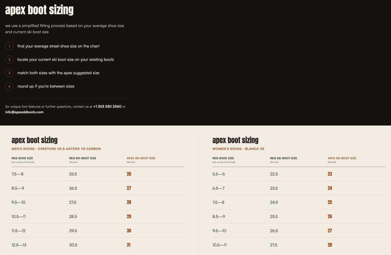Click women's apex size '26'
391x255 pixels.
(x=330, y=216)
